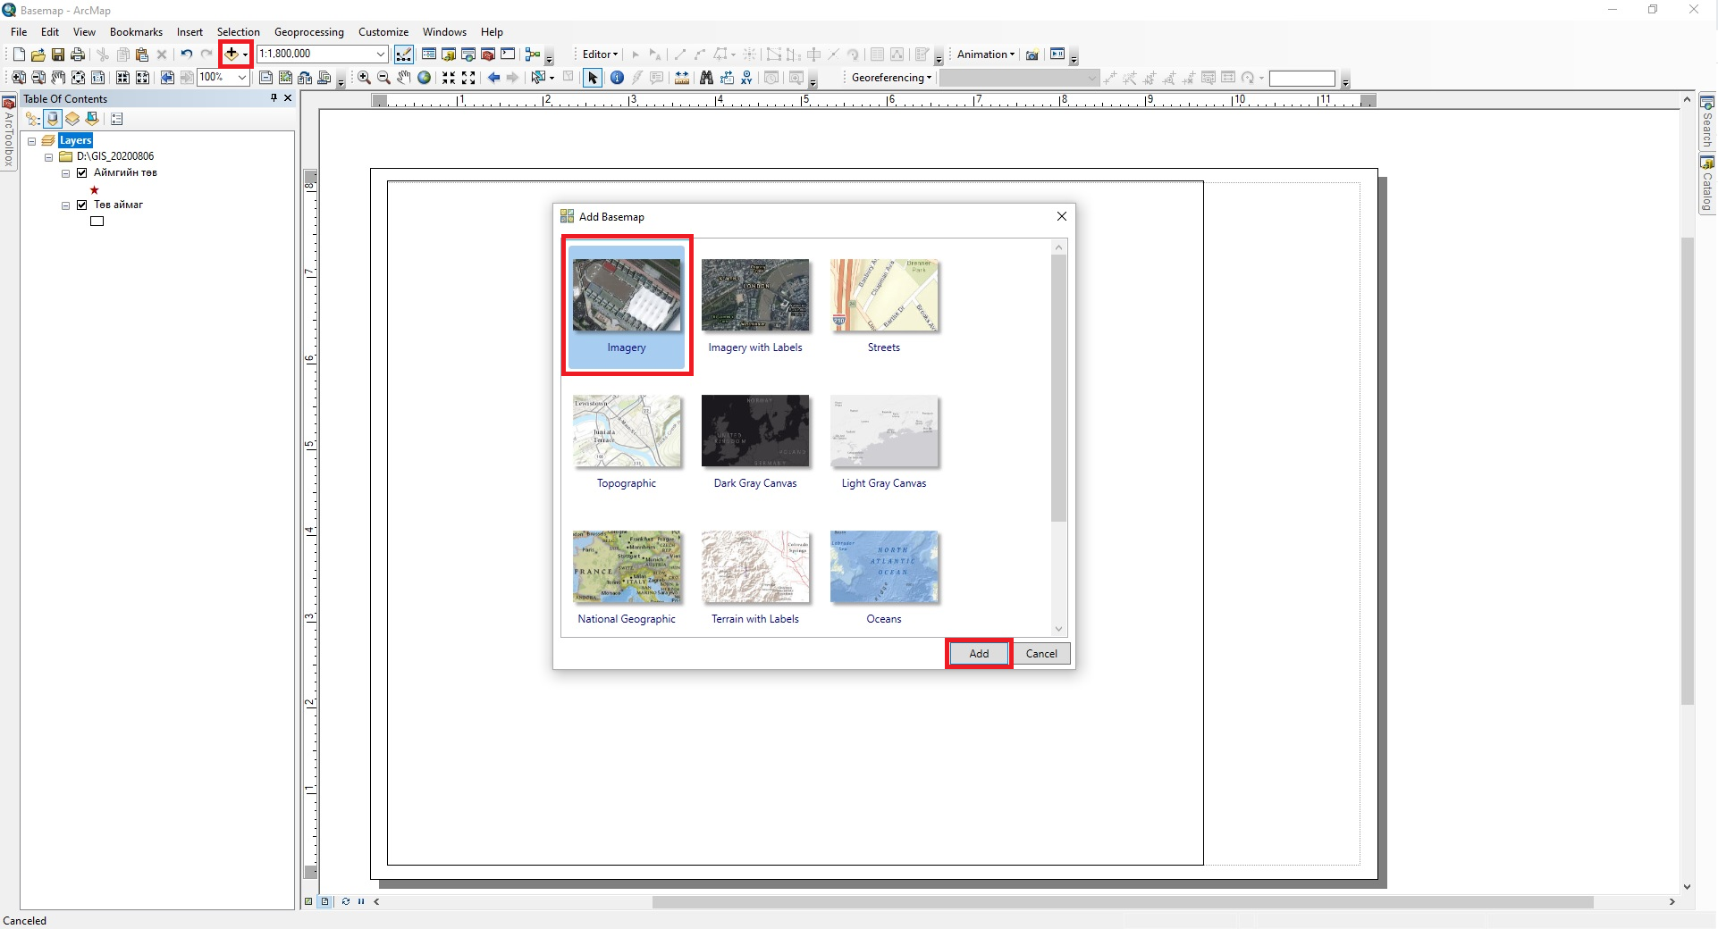Open the Geoprocessing menu
Screen dimensions: 1718x929
point(309,32)
